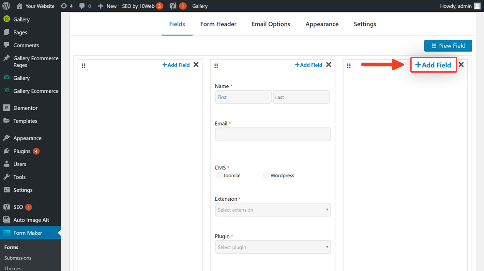The height and width of the screenshot is (271, 484).
Task: Open the Submissions submenu link
Action: (x=18, y=258)
